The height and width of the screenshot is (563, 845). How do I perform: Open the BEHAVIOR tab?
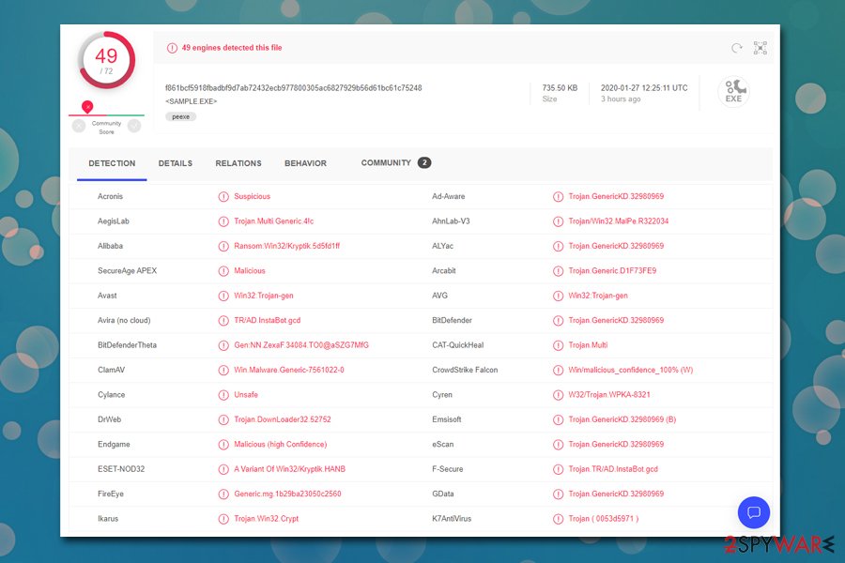[x=305, y=163]
